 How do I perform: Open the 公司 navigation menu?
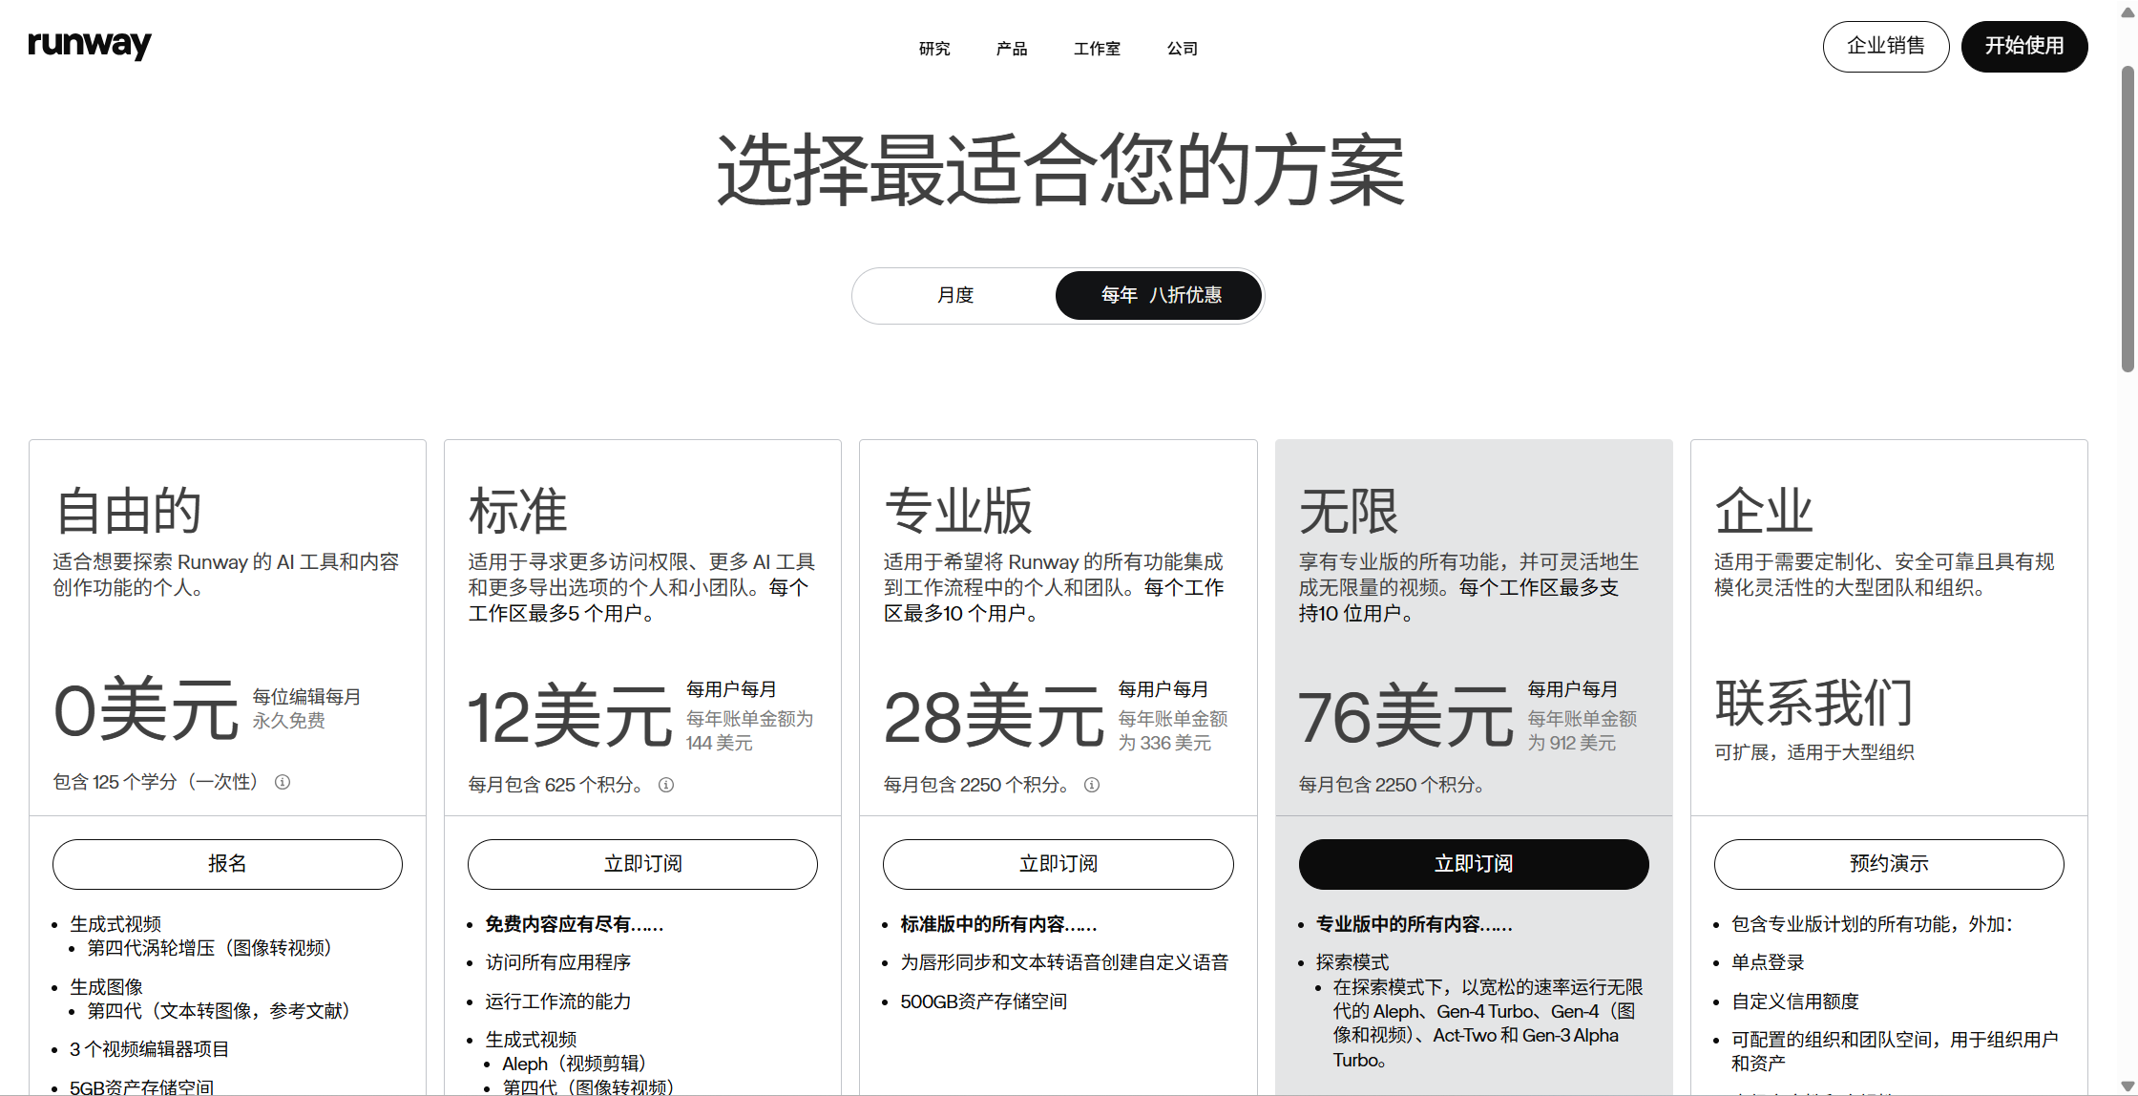pos(1182,49)
